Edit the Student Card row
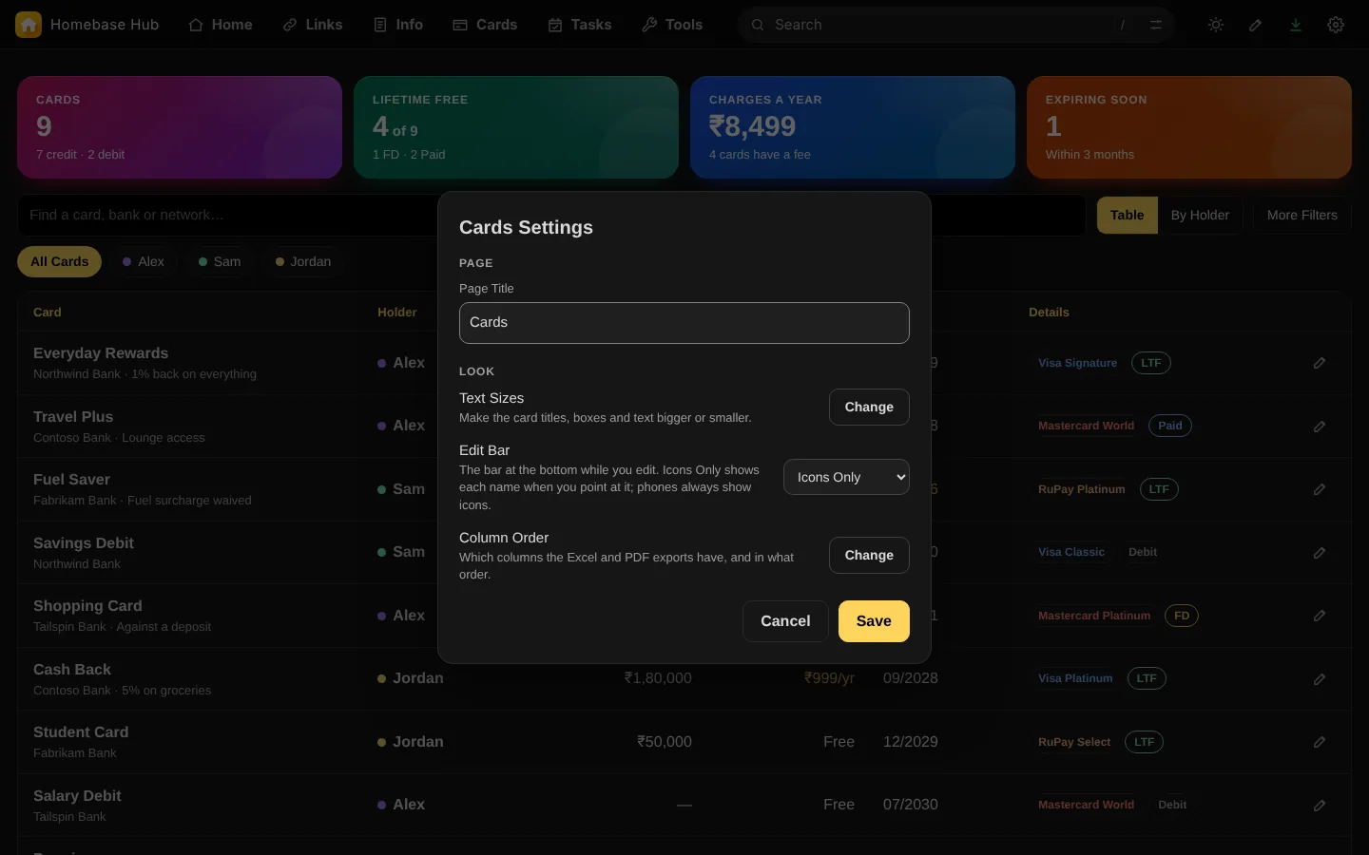The height and width of the screenshot is (855, 1369). (1320, 742)
